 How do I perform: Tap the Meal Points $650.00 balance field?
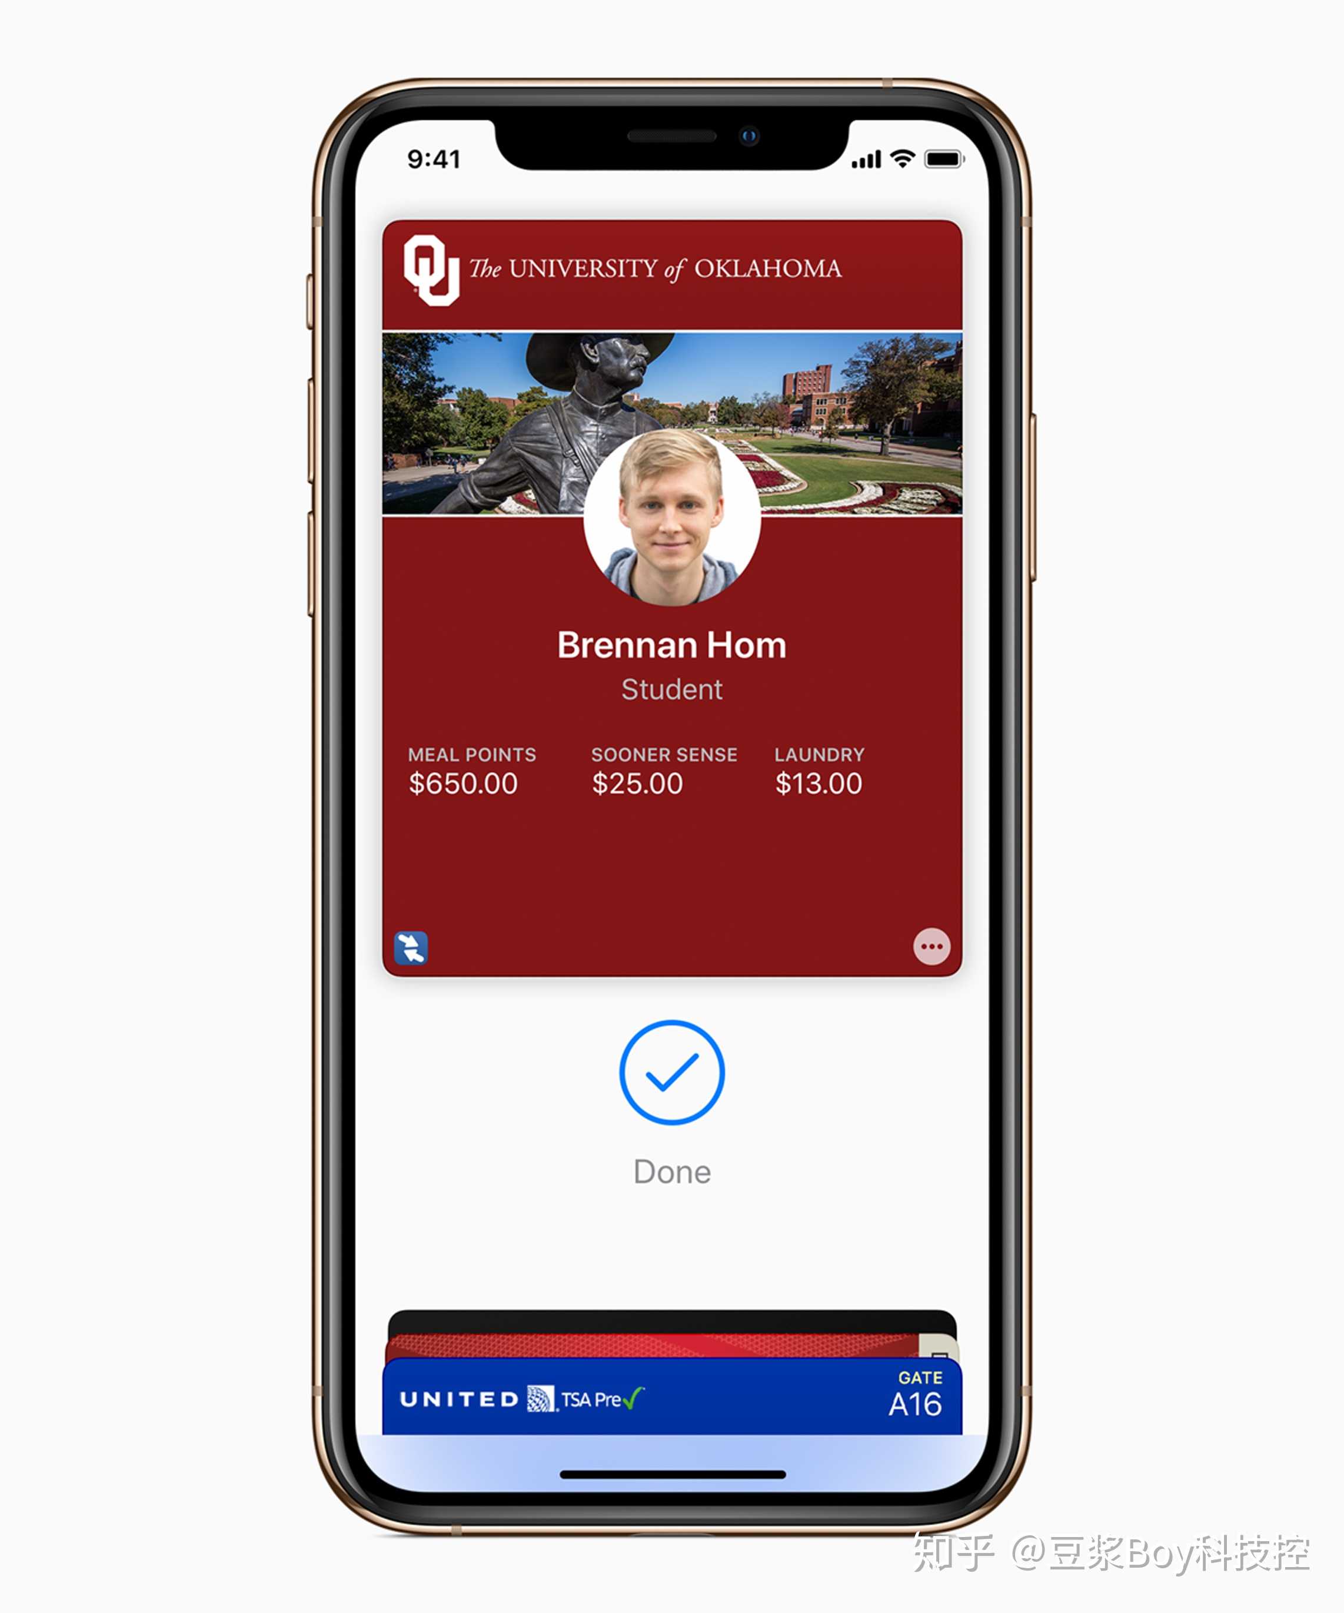click(388, 777)
